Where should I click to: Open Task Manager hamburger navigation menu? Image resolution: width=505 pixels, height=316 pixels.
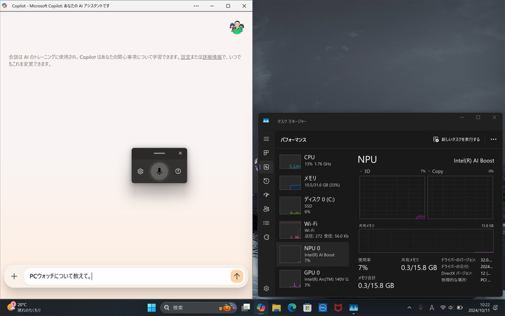pyautogui.click(x=266, y=139)
